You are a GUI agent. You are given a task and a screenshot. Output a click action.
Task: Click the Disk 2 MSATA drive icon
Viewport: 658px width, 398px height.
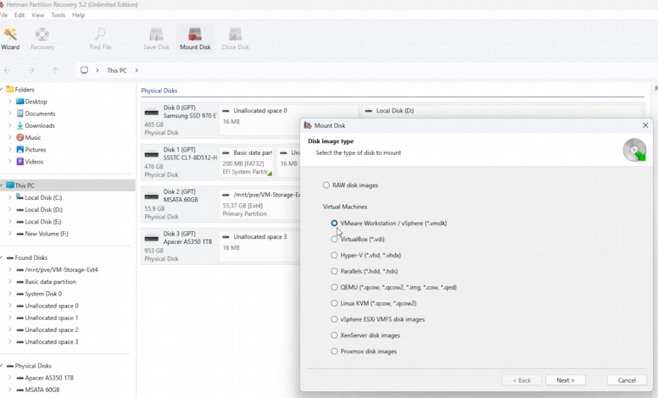click(x=152, y=196)
